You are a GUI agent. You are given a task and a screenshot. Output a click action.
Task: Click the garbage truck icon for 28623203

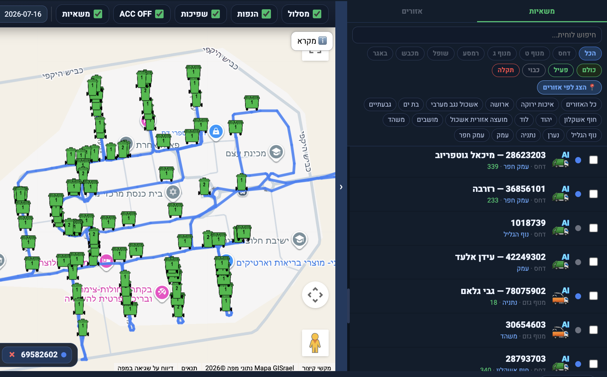tap(560, 163)
